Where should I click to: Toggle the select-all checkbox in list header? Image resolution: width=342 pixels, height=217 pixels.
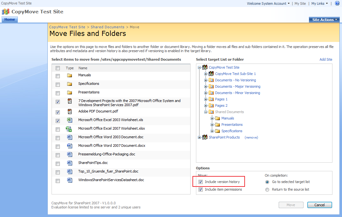tap(58, 68)
